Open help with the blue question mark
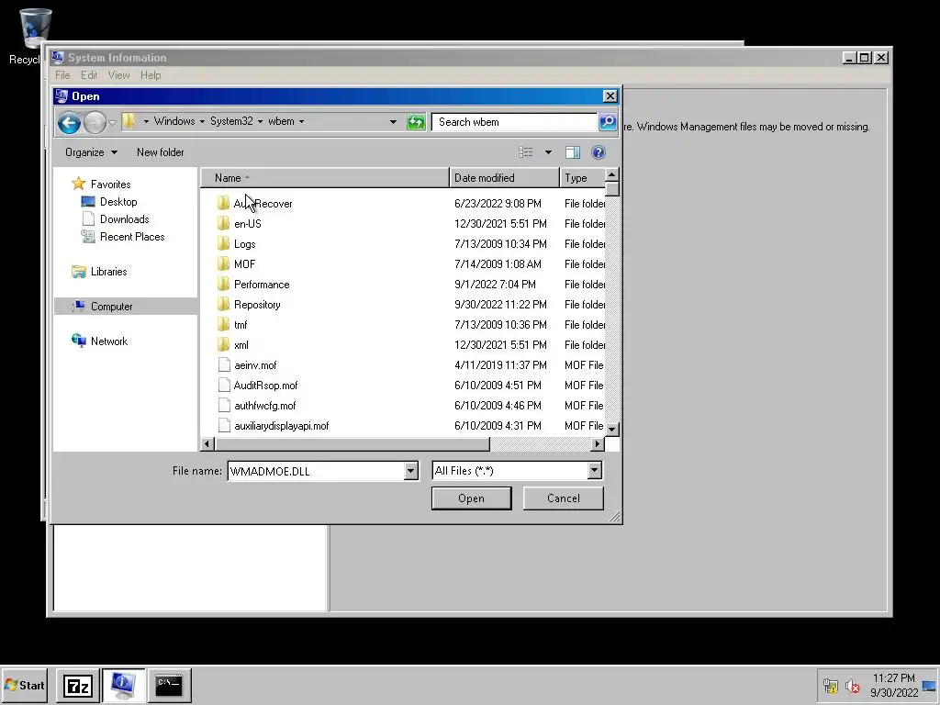The height and width of the screenshot is (705, 940). pos(598,152)
